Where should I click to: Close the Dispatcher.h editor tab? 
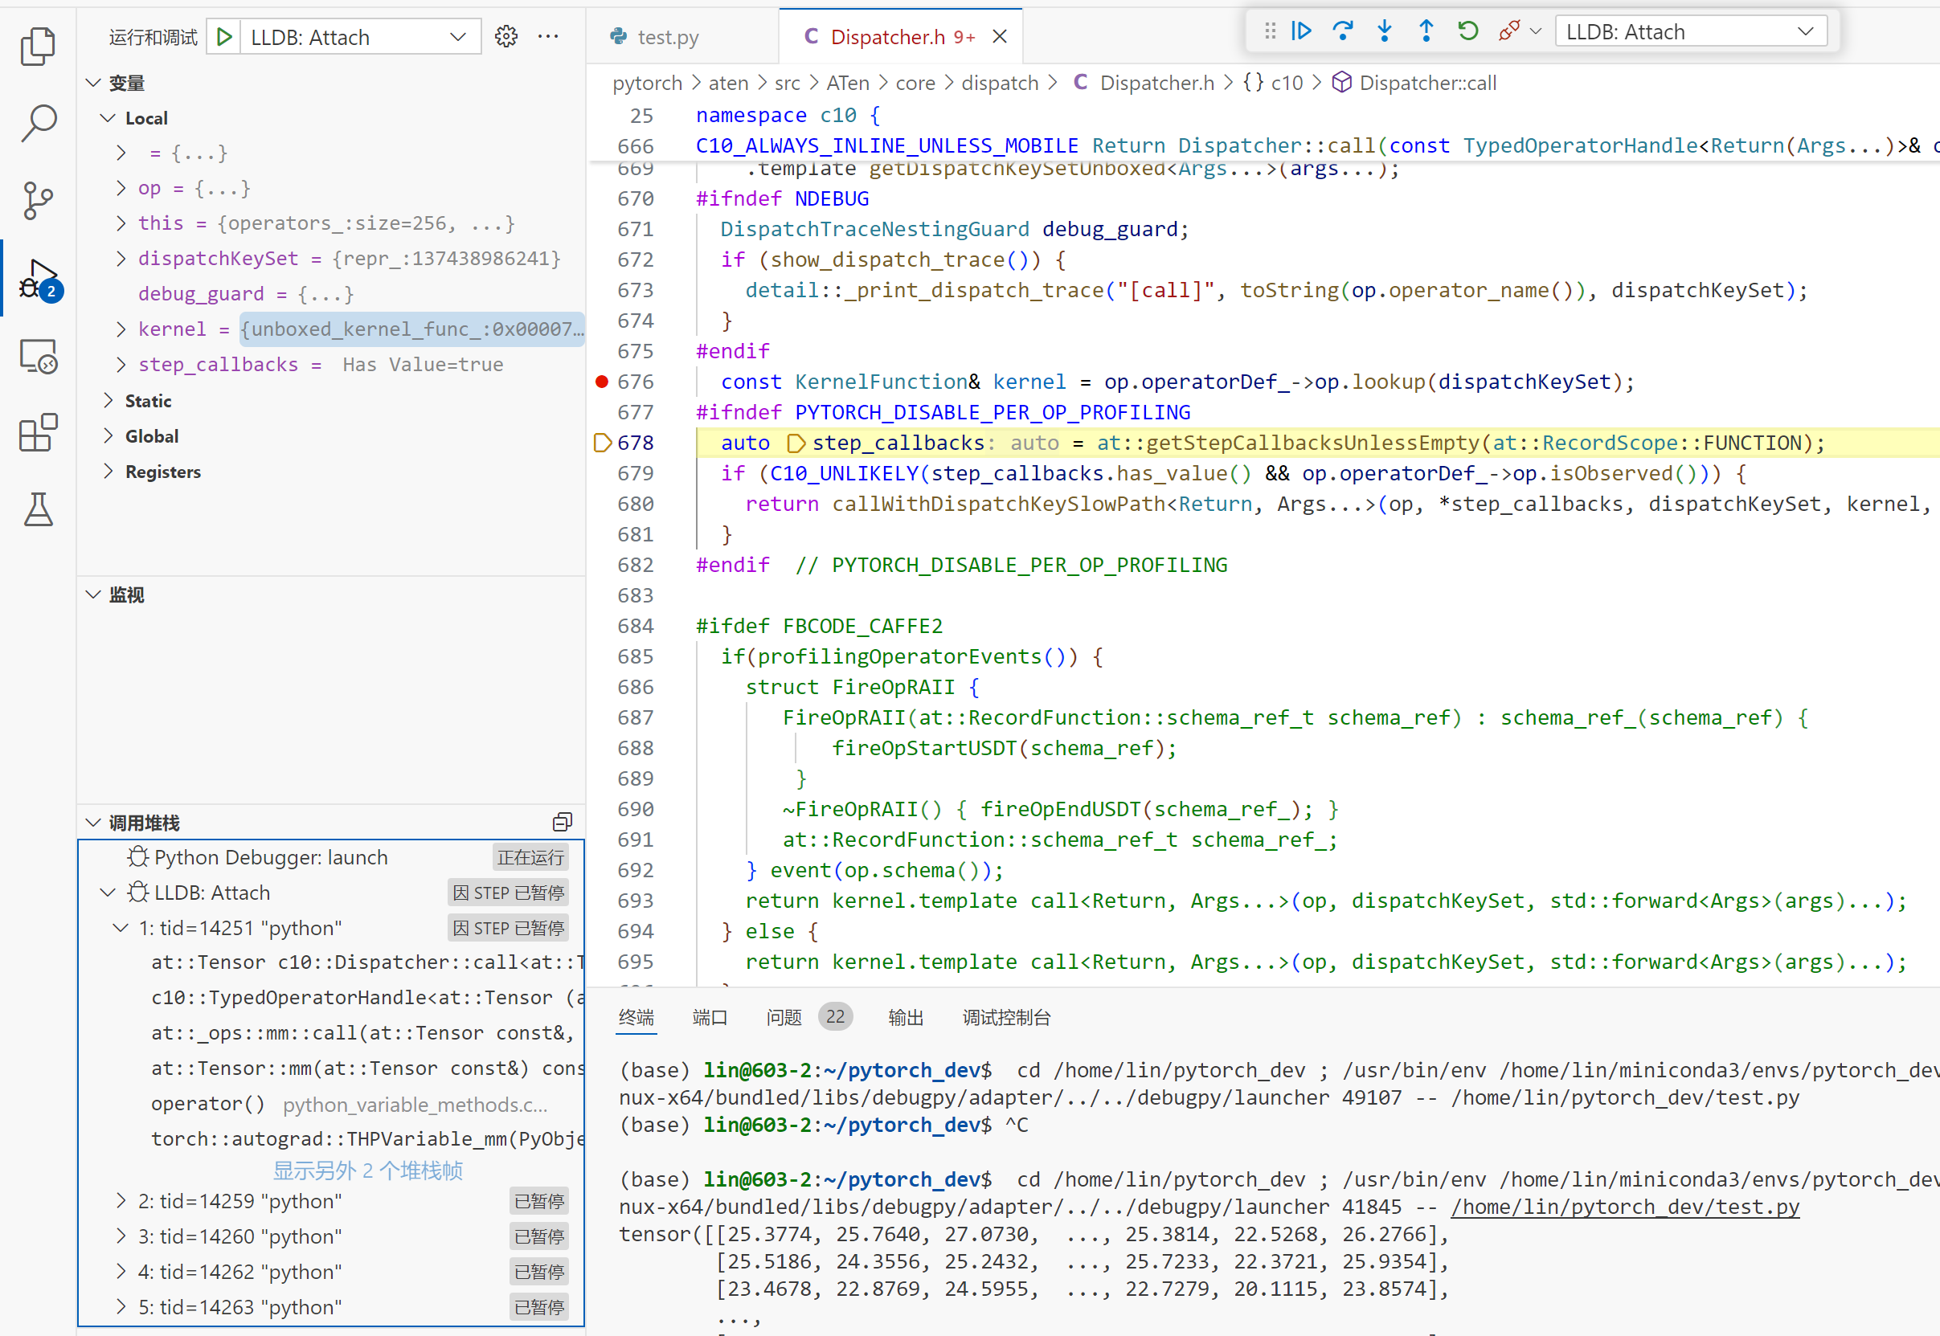1000,37
